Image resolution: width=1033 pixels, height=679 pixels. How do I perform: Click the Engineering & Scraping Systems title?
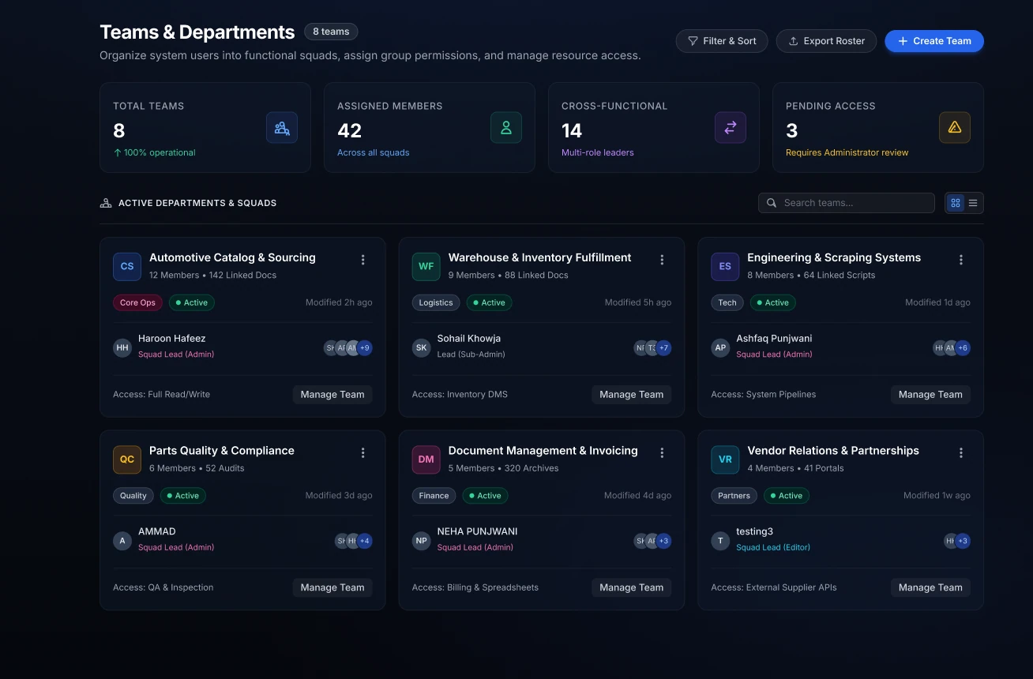coord(834,257)
